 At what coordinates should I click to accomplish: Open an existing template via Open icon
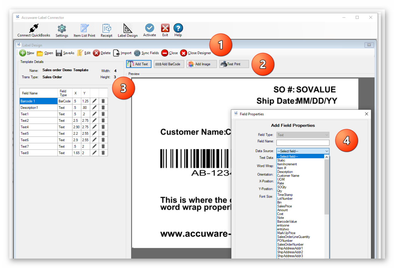[45, 53]
